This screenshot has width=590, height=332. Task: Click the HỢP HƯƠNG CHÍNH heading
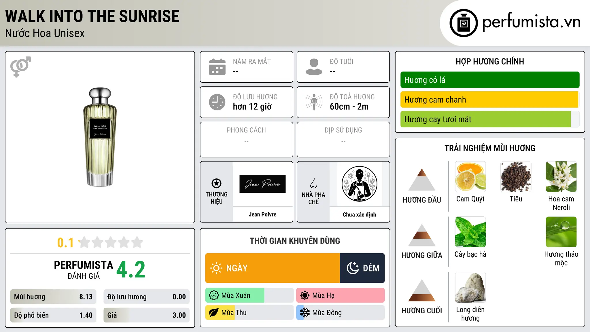click(x=490, y=61)
